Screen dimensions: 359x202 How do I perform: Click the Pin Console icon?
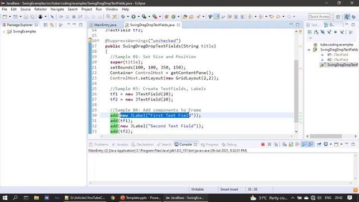[x=319, y=144]
